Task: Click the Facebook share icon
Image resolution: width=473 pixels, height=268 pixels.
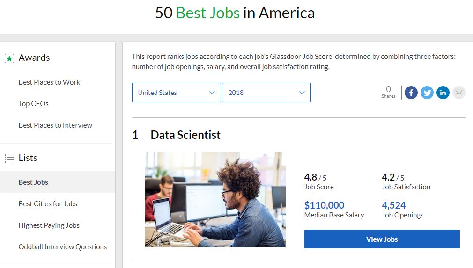Action: pyautogui.click(x=411, y=93)
